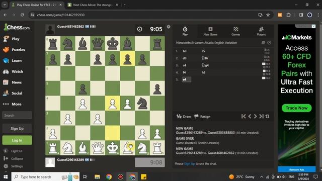Go to next move

[255, 116]
